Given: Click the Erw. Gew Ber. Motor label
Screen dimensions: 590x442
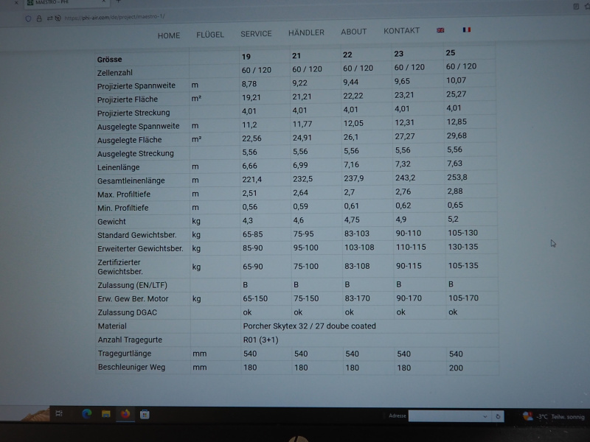Looking at the screenshot, I should coord(133,299).
